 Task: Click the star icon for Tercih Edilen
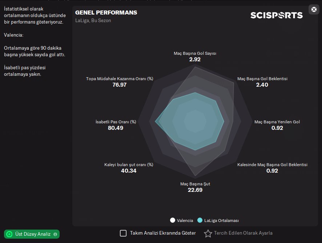[x=208, y=233]
